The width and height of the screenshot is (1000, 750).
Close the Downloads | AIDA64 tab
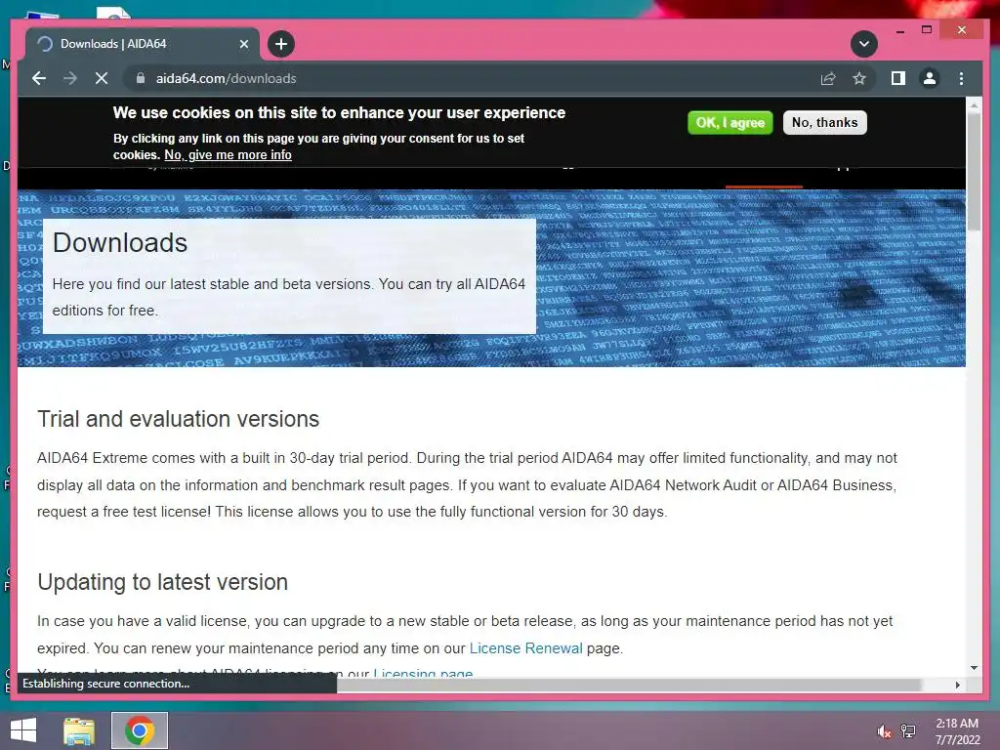[x=243, y=44]
